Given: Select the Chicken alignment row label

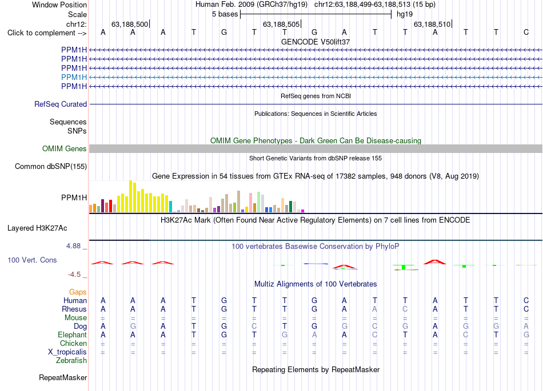Looking at the screenshot, I should 73,343.
